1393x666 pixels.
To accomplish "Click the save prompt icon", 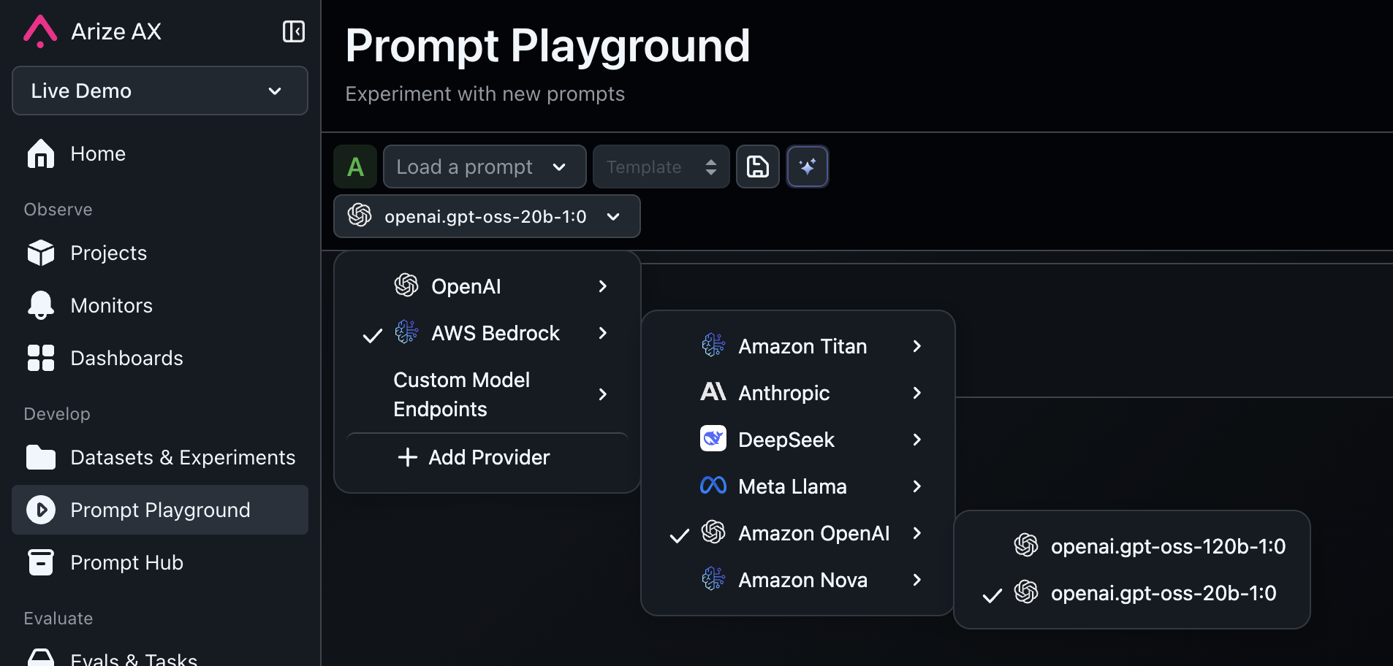I will click(x=757, y=166).
